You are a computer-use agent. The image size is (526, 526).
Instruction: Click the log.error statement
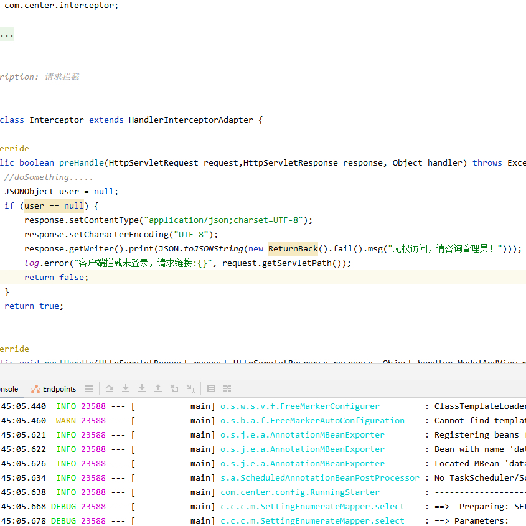[187, 263]
